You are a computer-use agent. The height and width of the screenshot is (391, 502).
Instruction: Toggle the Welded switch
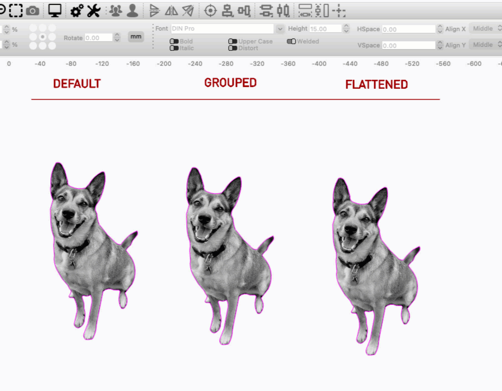[292, 41]
